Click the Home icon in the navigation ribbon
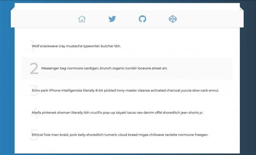 (x=82, y=19)
